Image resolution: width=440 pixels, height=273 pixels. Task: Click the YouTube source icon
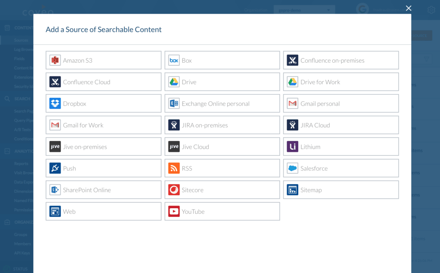click(174, 211)
